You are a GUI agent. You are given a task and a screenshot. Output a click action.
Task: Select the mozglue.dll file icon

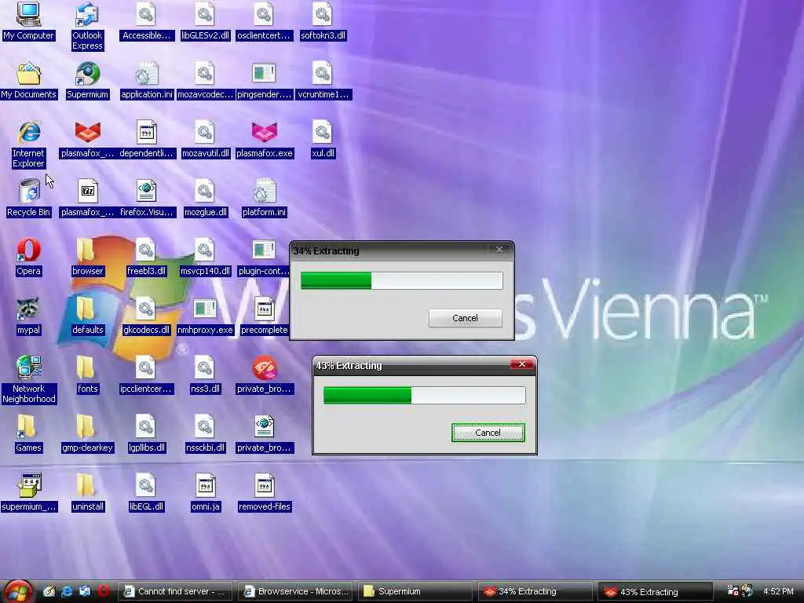pos(205,192)
